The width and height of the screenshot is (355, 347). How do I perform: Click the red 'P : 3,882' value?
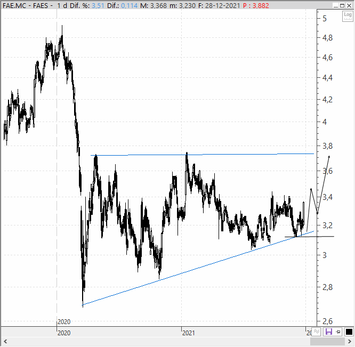tap(256, 6)
